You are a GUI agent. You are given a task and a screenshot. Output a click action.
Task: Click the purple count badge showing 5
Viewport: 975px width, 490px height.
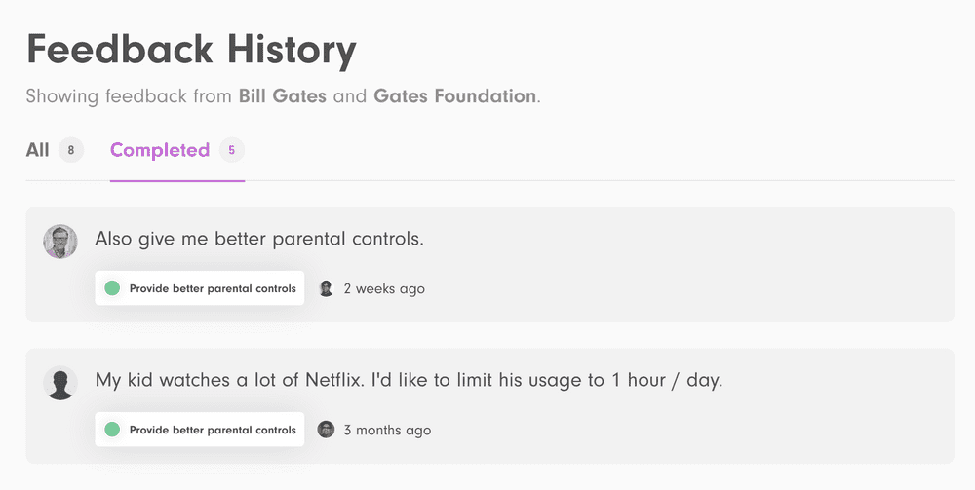(231, 150)
